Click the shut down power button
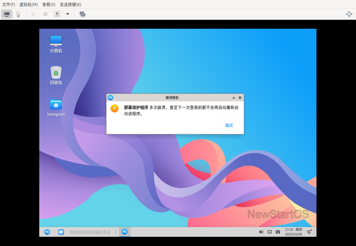Image resolution: width=356 pixels, height=246 pixels. point(57,14)
